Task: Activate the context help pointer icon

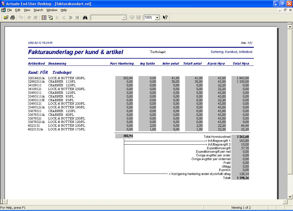Action: (x=165, y=17)
